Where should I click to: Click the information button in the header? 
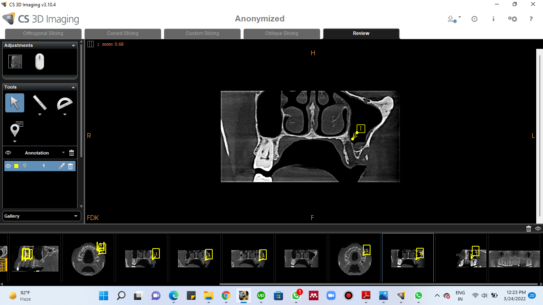(493, 19)
